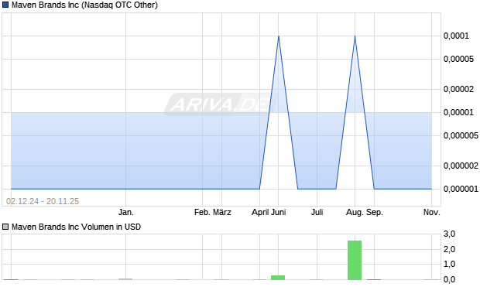Click the 1,0 volume axis label
Image resolution: width=480 pixels, height=287 pixels.
click(x=449, y=264)
